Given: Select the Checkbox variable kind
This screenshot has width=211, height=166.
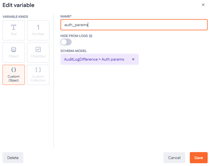Looking at the screenshot, I should (x=38, y=53).
